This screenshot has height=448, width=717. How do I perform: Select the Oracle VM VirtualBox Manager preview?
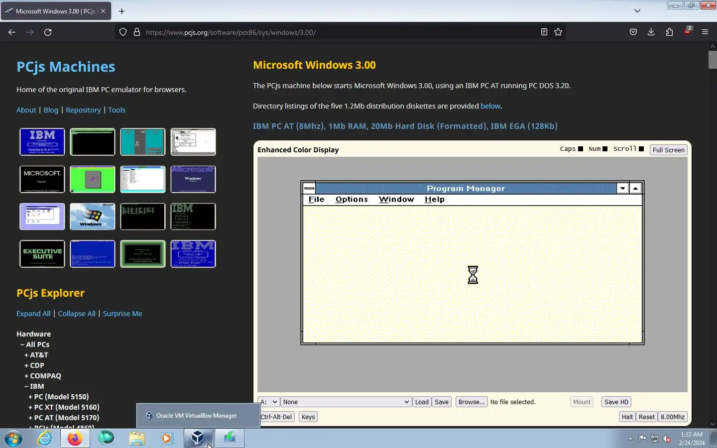[198, 416]
